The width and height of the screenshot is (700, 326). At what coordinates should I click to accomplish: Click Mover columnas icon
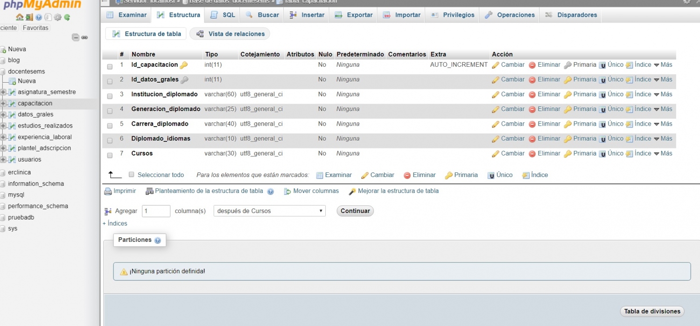click(x=287, y=191)
